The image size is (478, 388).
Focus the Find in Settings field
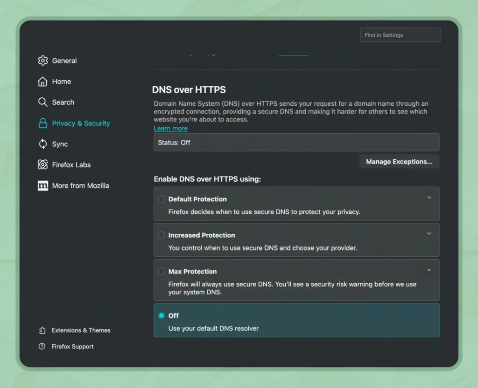[401, 35]
